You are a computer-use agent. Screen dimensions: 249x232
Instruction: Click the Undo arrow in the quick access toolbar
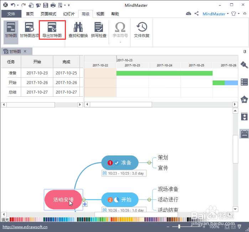click(x=13, y=5)
